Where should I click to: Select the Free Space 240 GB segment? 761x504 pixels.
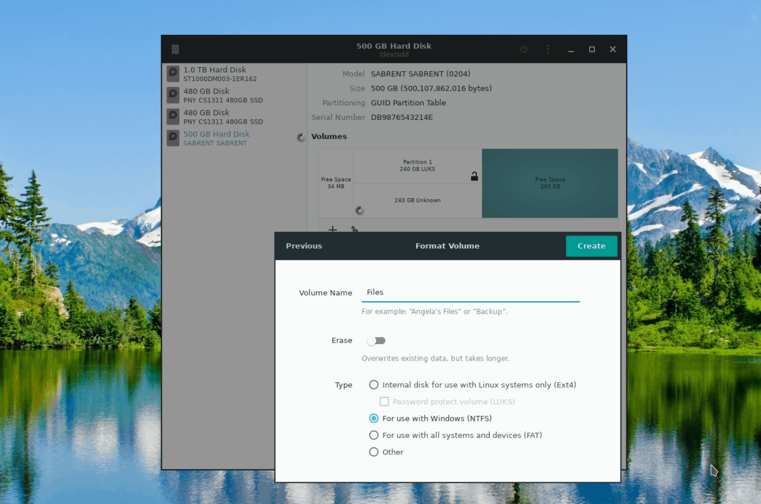click(x=550, y=183)
